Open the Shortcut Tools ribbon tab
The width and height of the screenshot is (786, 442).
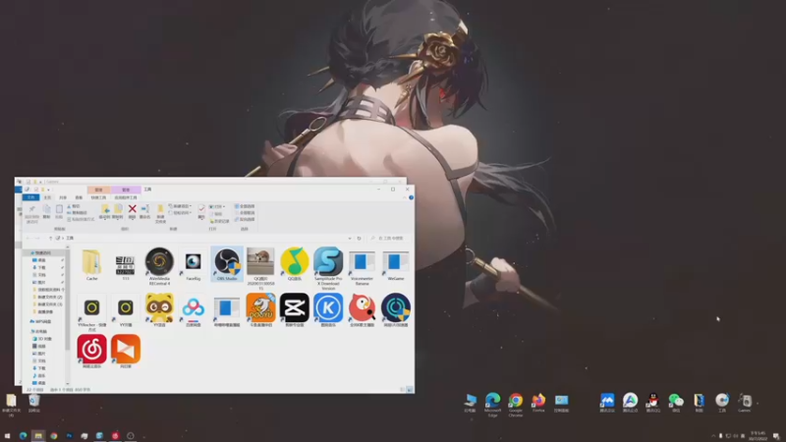98,197
